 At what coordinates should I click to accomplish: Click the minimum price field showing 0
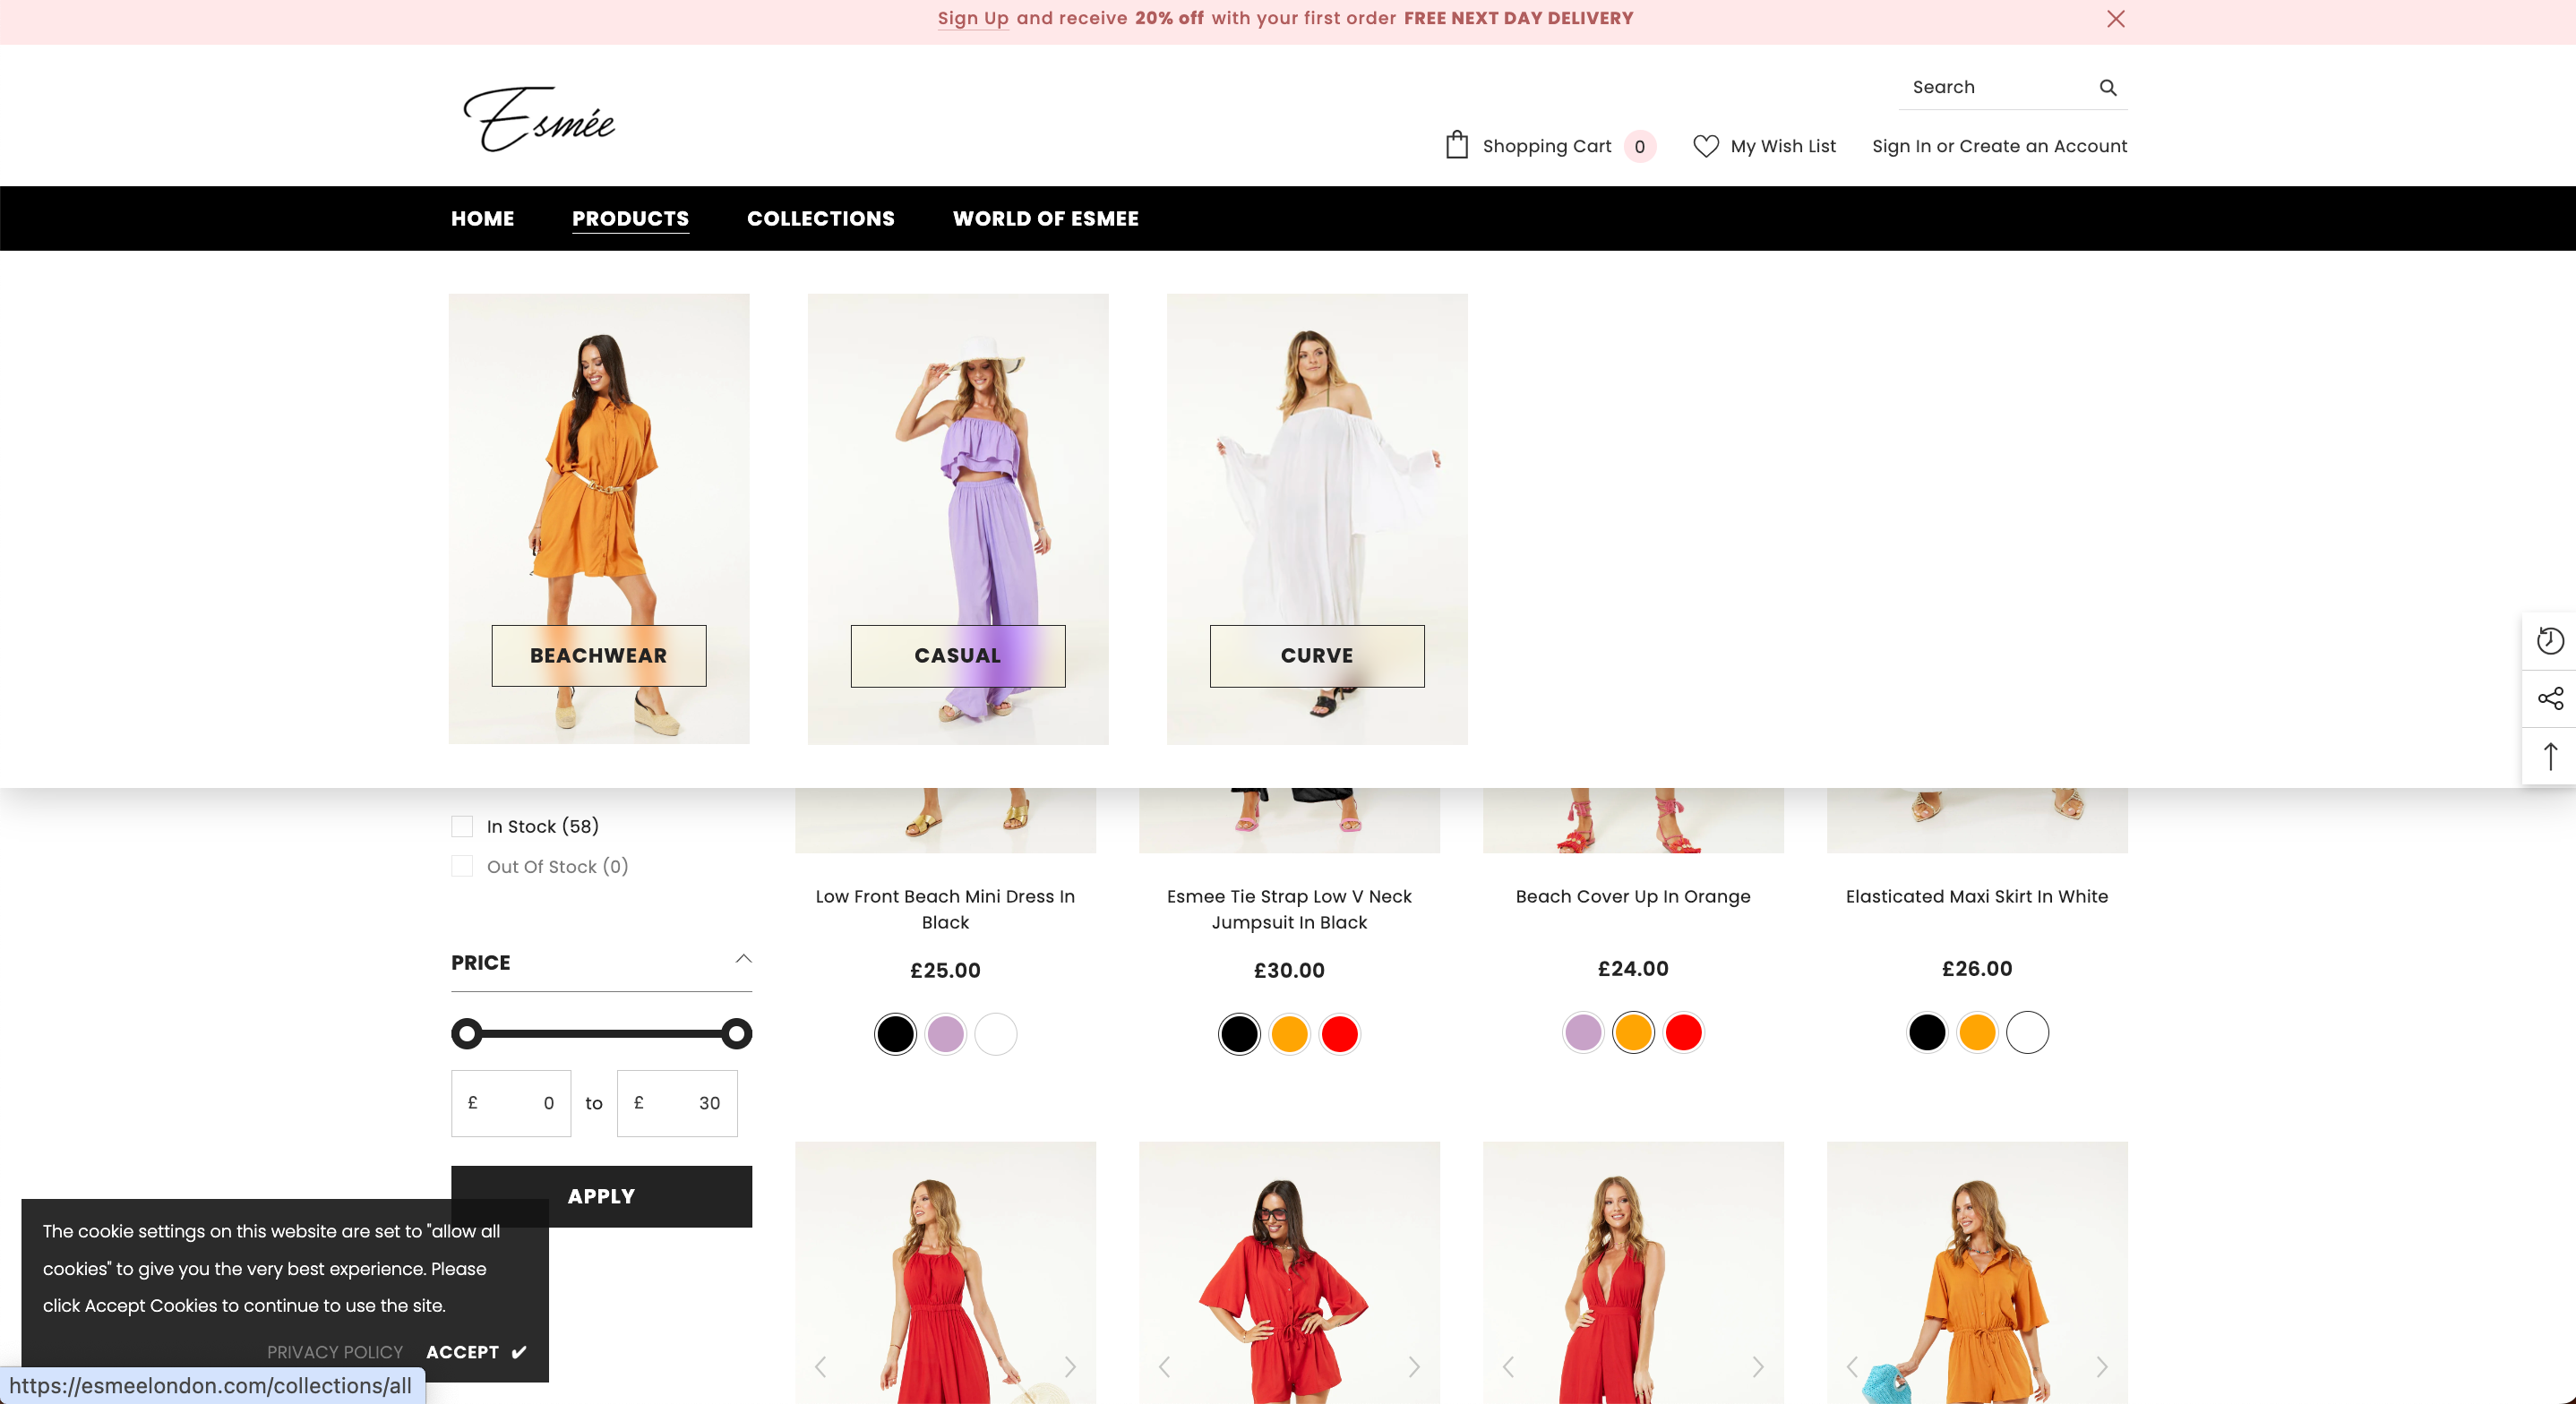pos(510,1103)
